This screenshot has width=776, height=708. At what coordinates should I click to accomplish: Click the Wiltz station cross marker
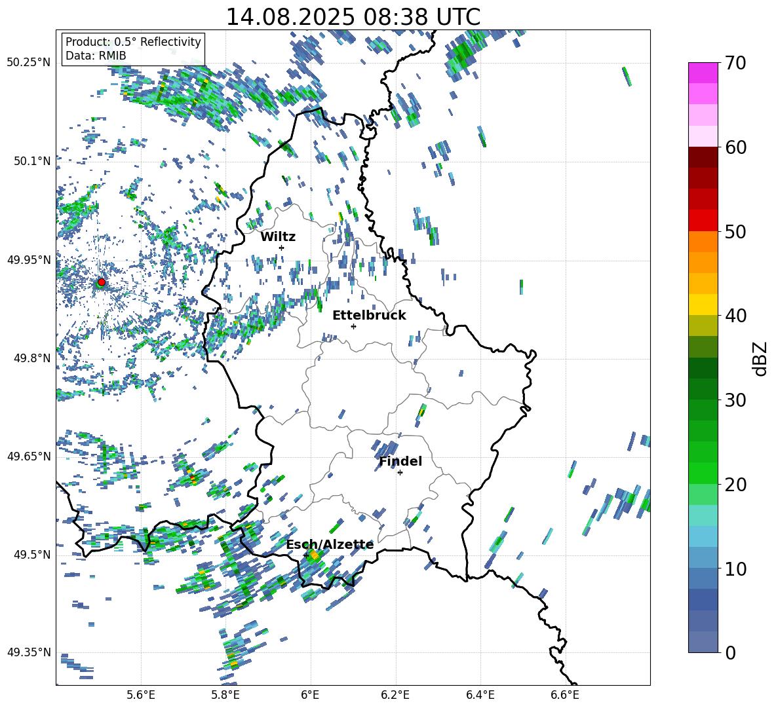pyautogui.click(x=282, y=248)
